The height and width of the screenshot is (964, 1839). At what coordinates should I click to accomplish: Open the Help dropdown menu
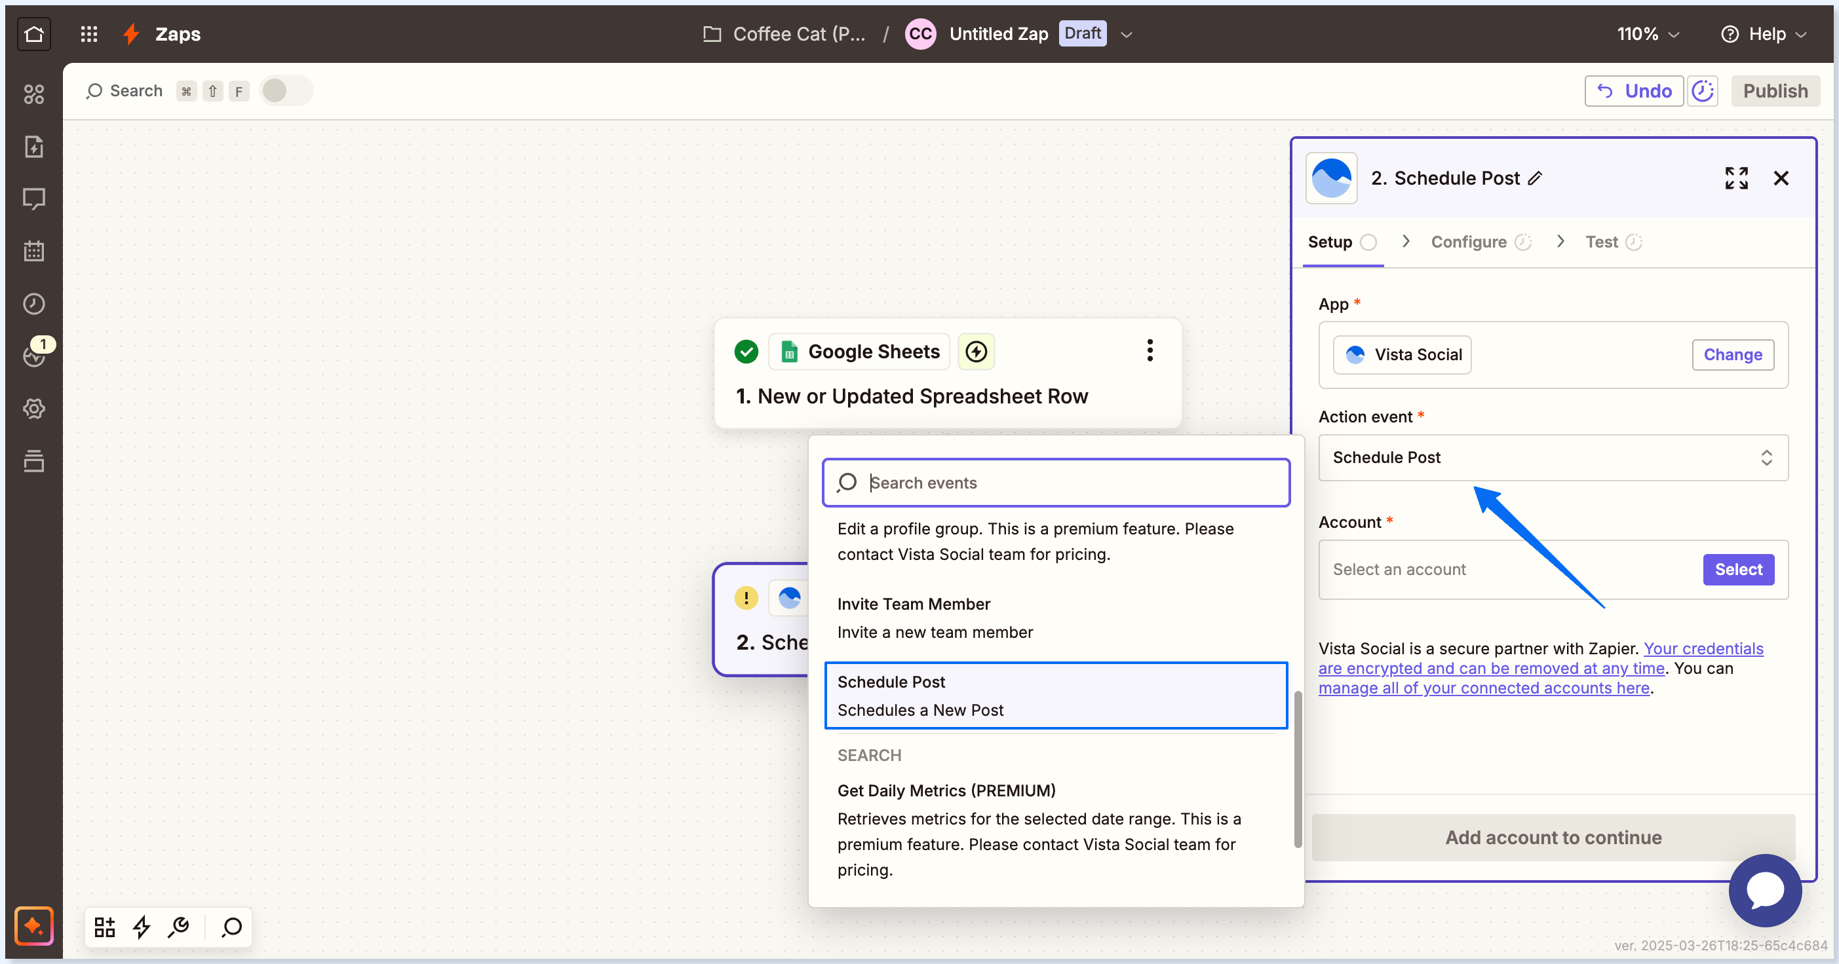click(x=1766, y=33)
